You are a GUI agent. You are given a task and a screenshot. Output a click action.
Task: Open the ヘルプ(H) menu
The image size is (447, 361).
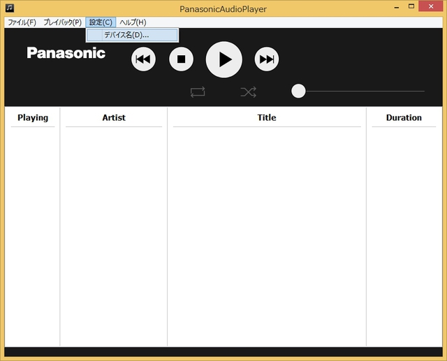click(133, 22)
